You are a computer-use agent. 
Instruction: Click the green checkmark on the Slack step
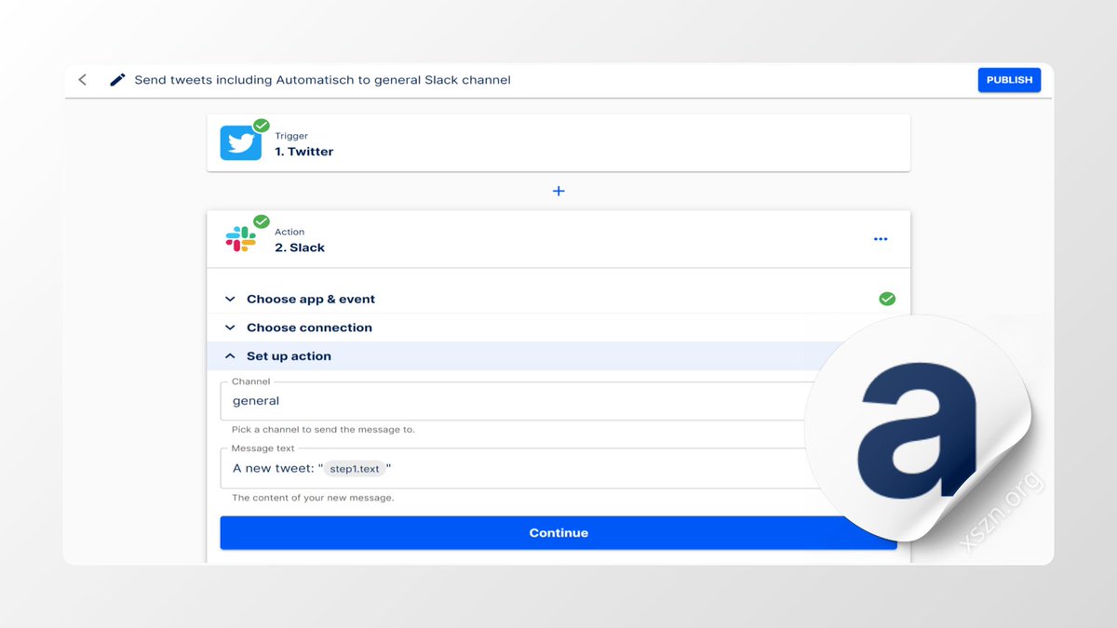261,221
